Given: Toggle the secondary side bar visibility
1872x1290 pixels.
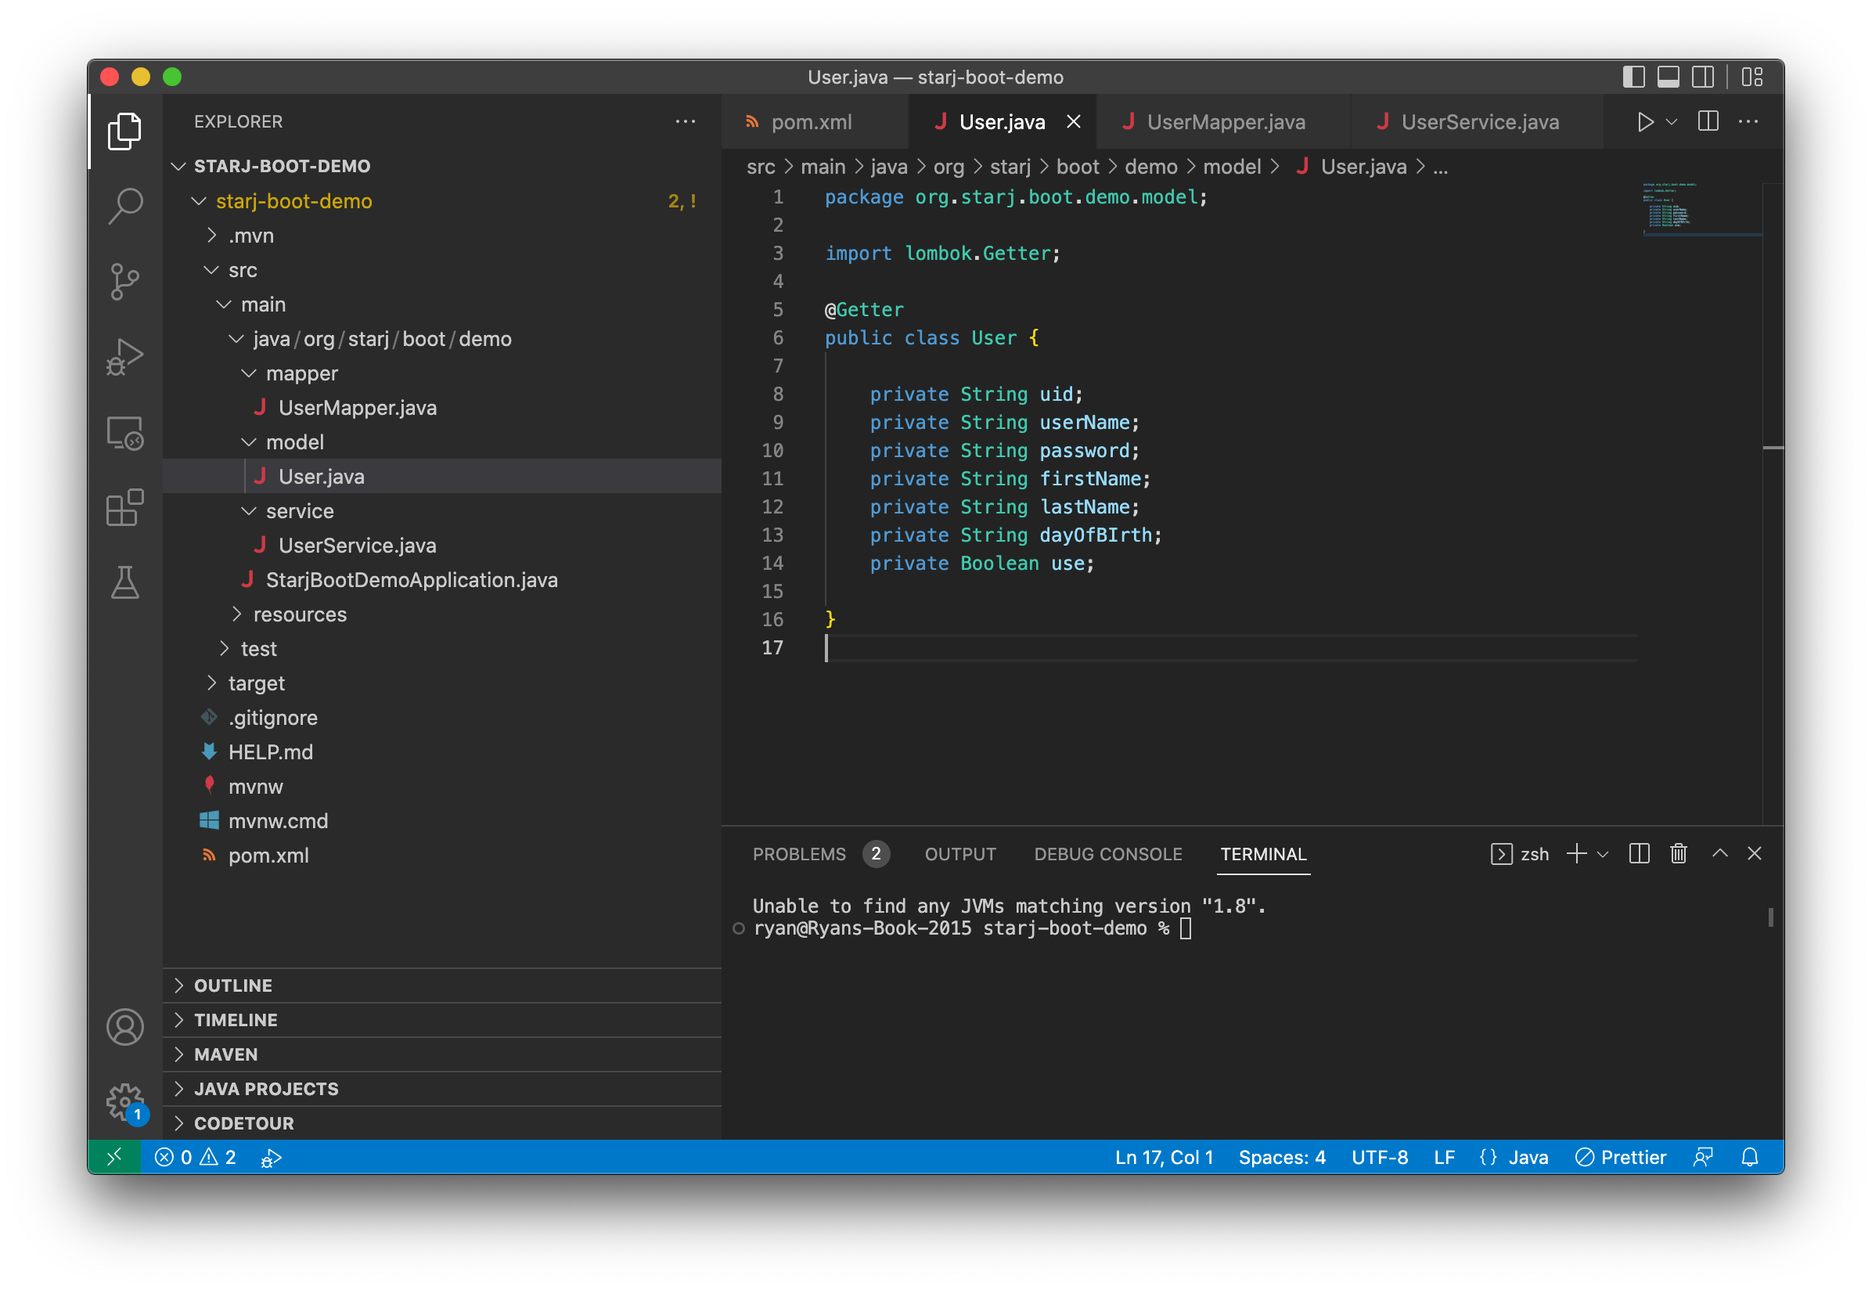Looking at the screenshot, I should click(x=1702, y=77).
